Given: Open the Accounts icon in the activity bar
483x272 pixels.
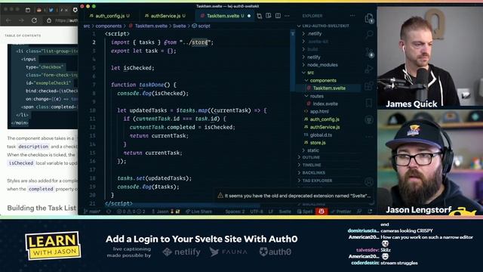Looking at the screenshot, I should click(x=369, y=181).
